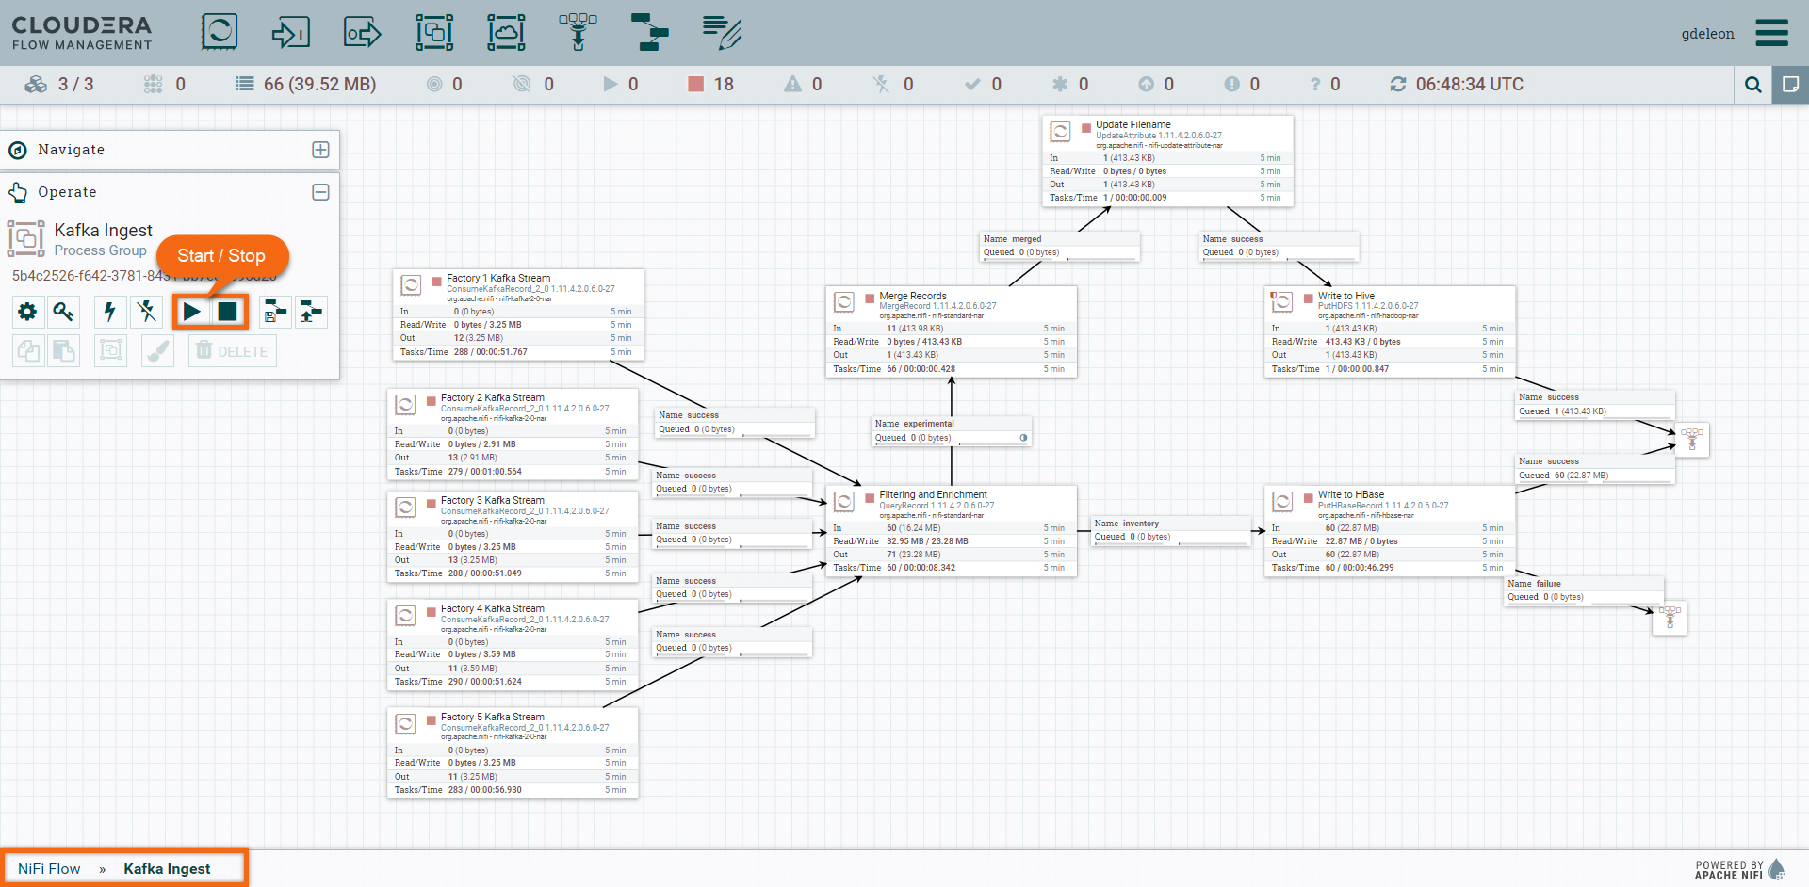Click the funnel receiving both success connections

point(1692,440)
